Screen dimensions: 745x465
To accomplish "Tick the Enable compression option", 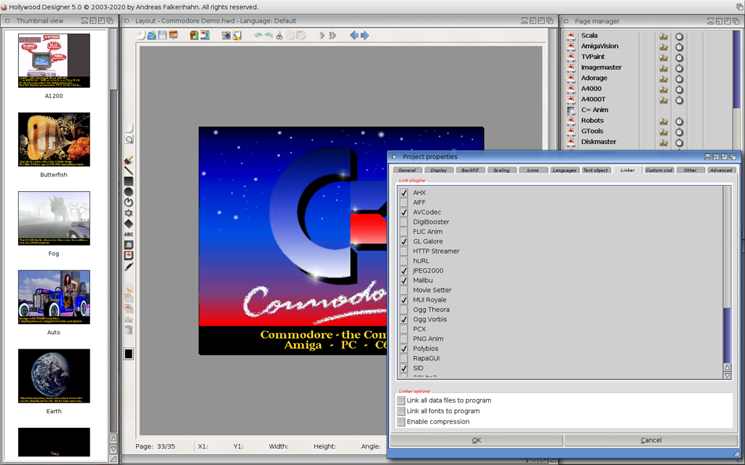I will click(x=402, y=421).
